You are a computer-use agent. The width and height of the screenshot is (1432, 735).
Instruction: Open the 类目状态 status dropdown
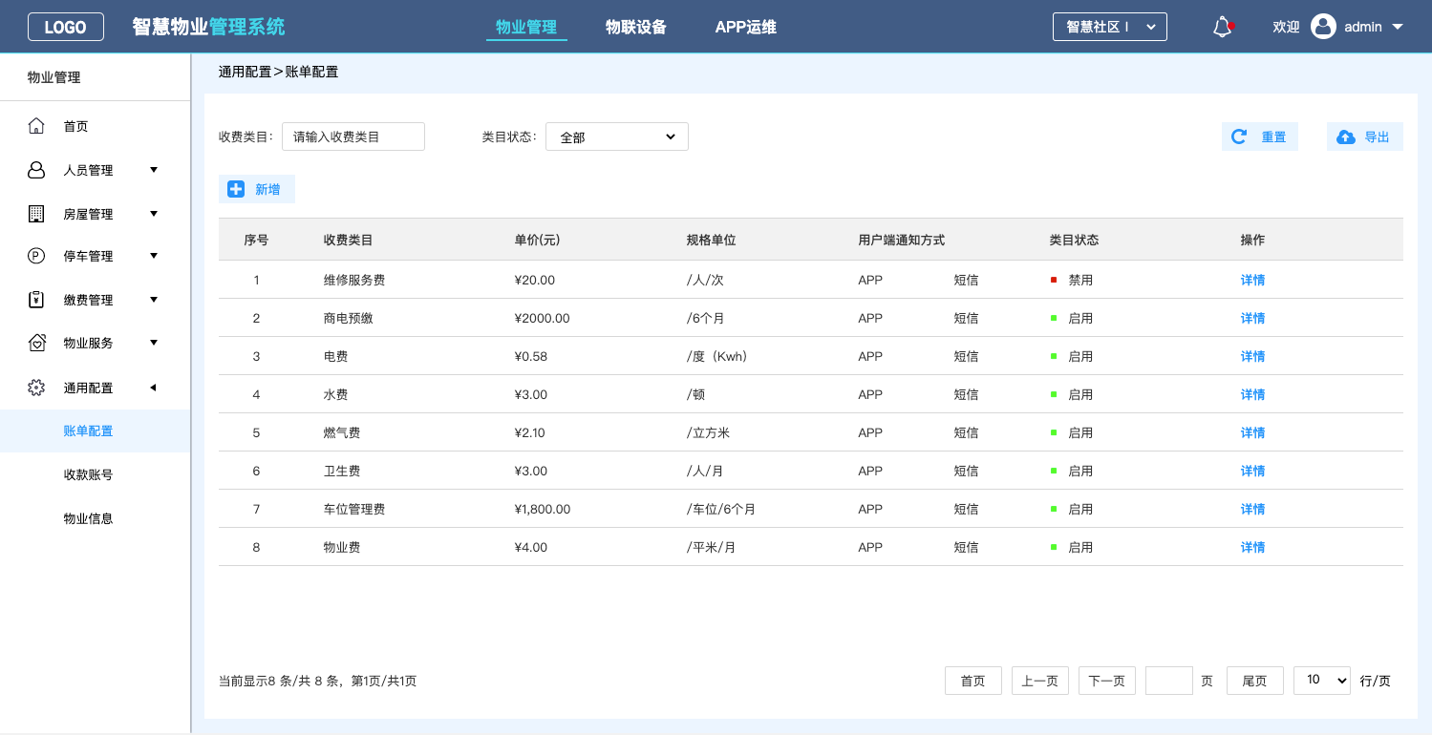click(617, 136)
